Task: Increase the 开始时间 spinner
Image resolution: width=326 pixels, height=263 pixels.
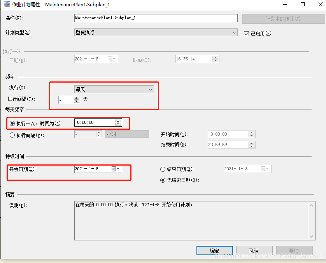Action: (x=252, y=132)
